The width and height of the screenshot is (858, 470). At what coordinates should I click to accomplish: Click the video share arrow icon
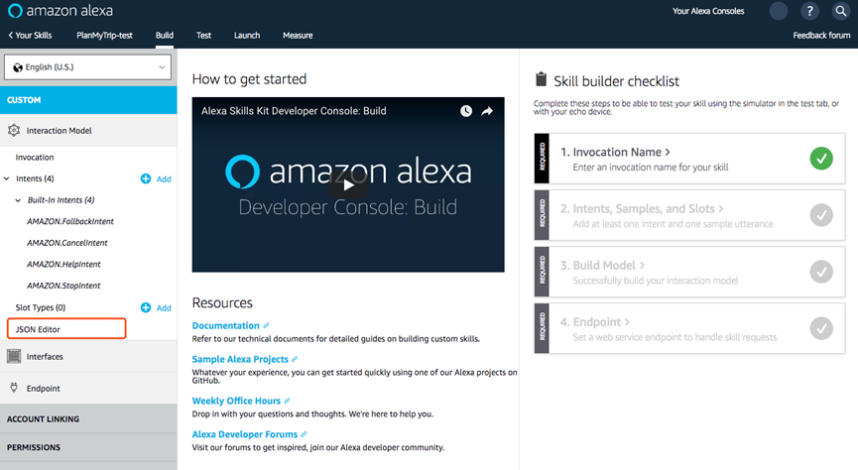tap(487, 111)
